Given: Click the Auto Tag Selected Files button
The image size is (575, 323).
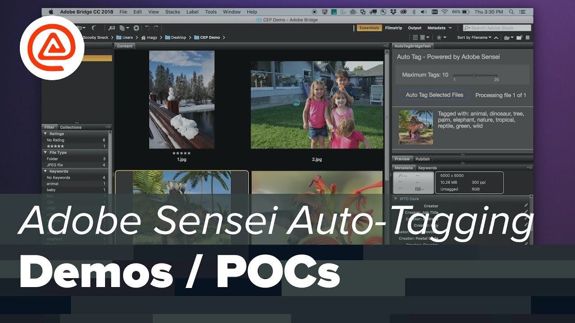Looking at the screenshot, I should tap(434, 95).
